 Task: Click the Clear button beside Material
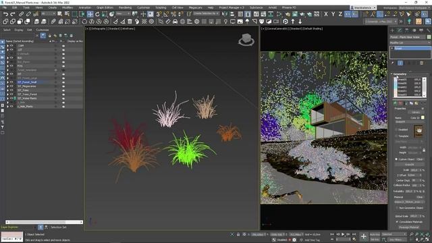[420, 197]
